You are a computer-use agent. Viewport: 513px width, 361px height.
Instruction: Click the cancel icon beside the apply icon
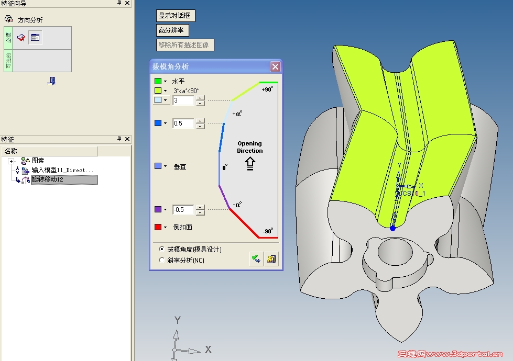point(271,259)
